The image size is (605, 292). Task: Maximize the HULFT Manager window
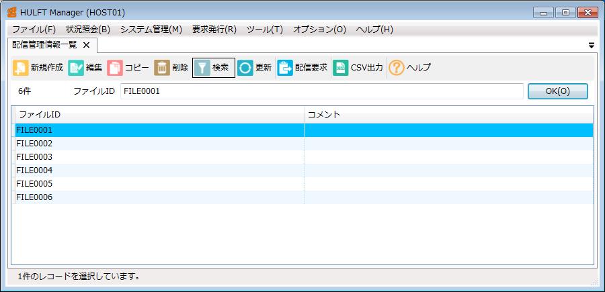point(565,13)
